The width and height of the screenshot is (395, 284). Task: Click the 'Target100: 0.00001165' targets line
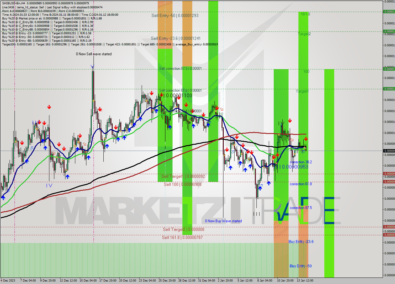pos(110,44)
